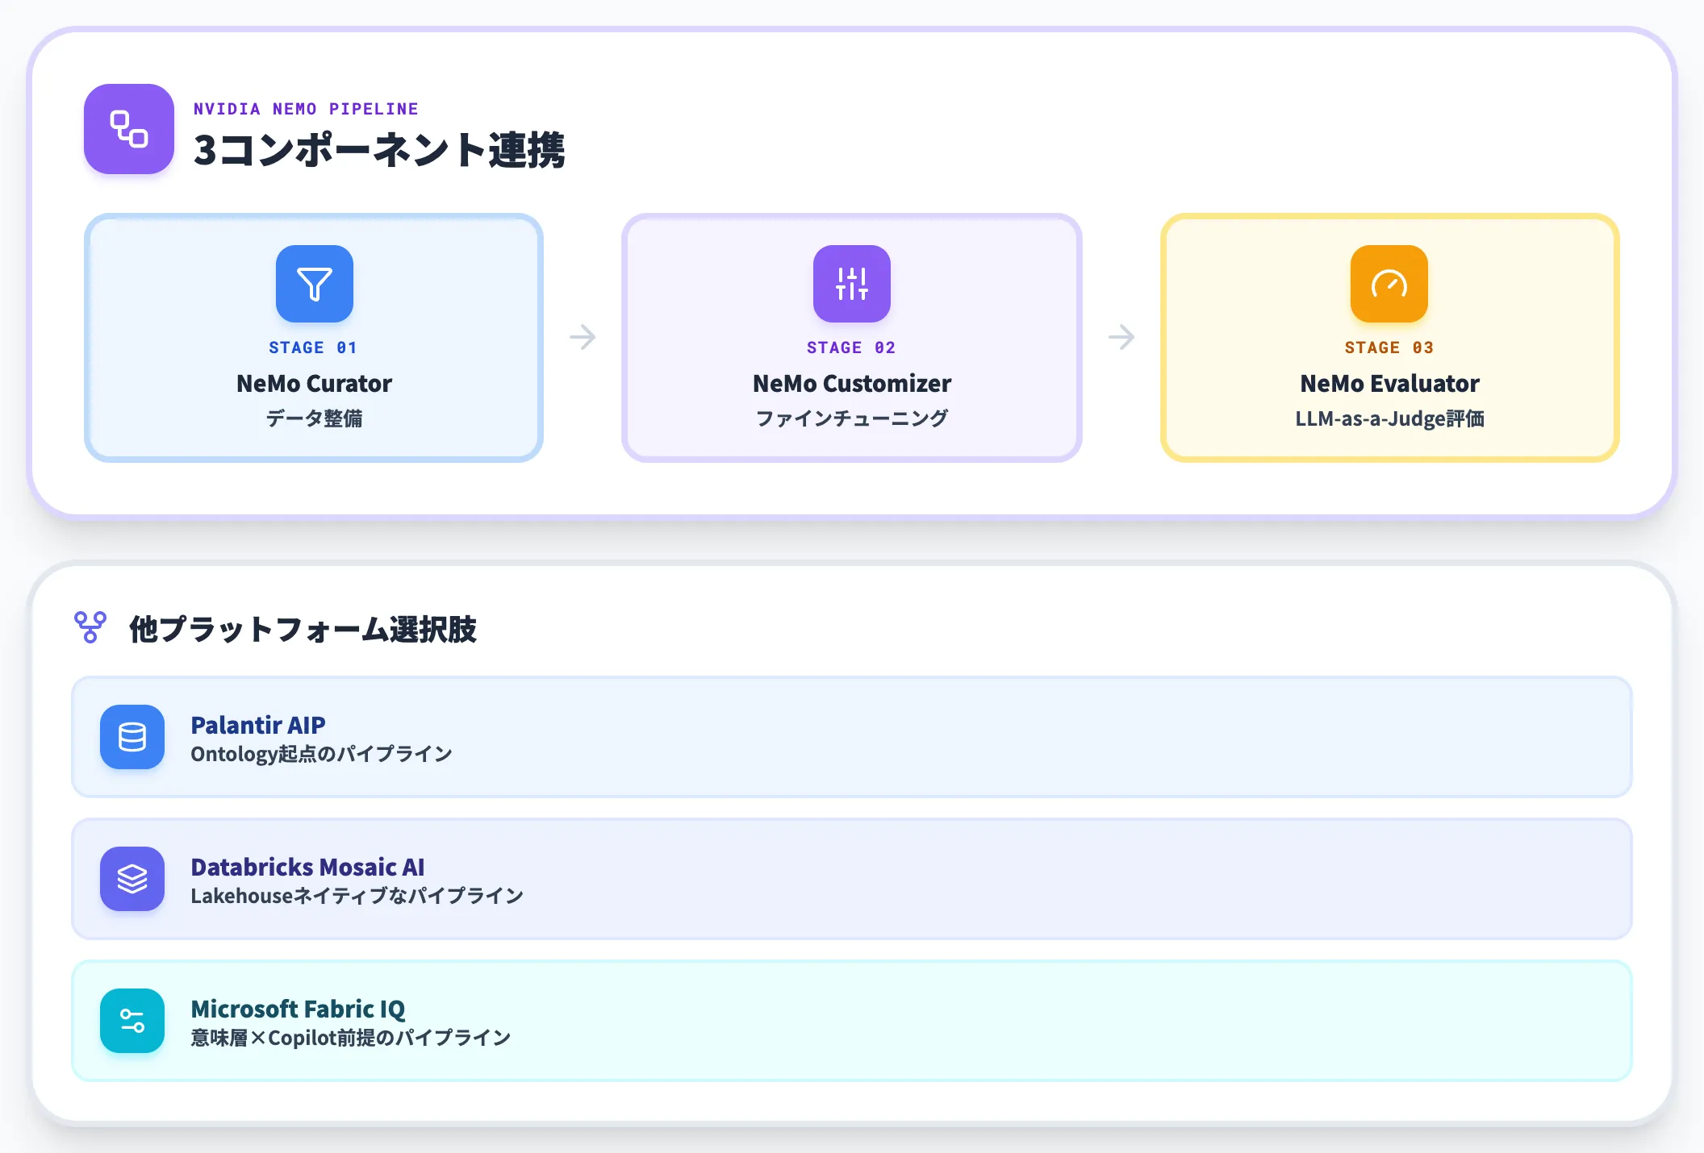Click the ファインチューニング subtitle
The height and width of the screenshot is (1153, 1704).
[x=852, y=418]
